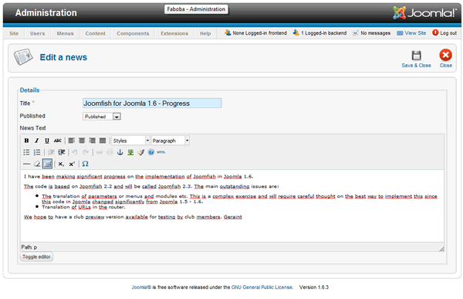Undo the last edit

pyautogui.click(x=75, y=152)
